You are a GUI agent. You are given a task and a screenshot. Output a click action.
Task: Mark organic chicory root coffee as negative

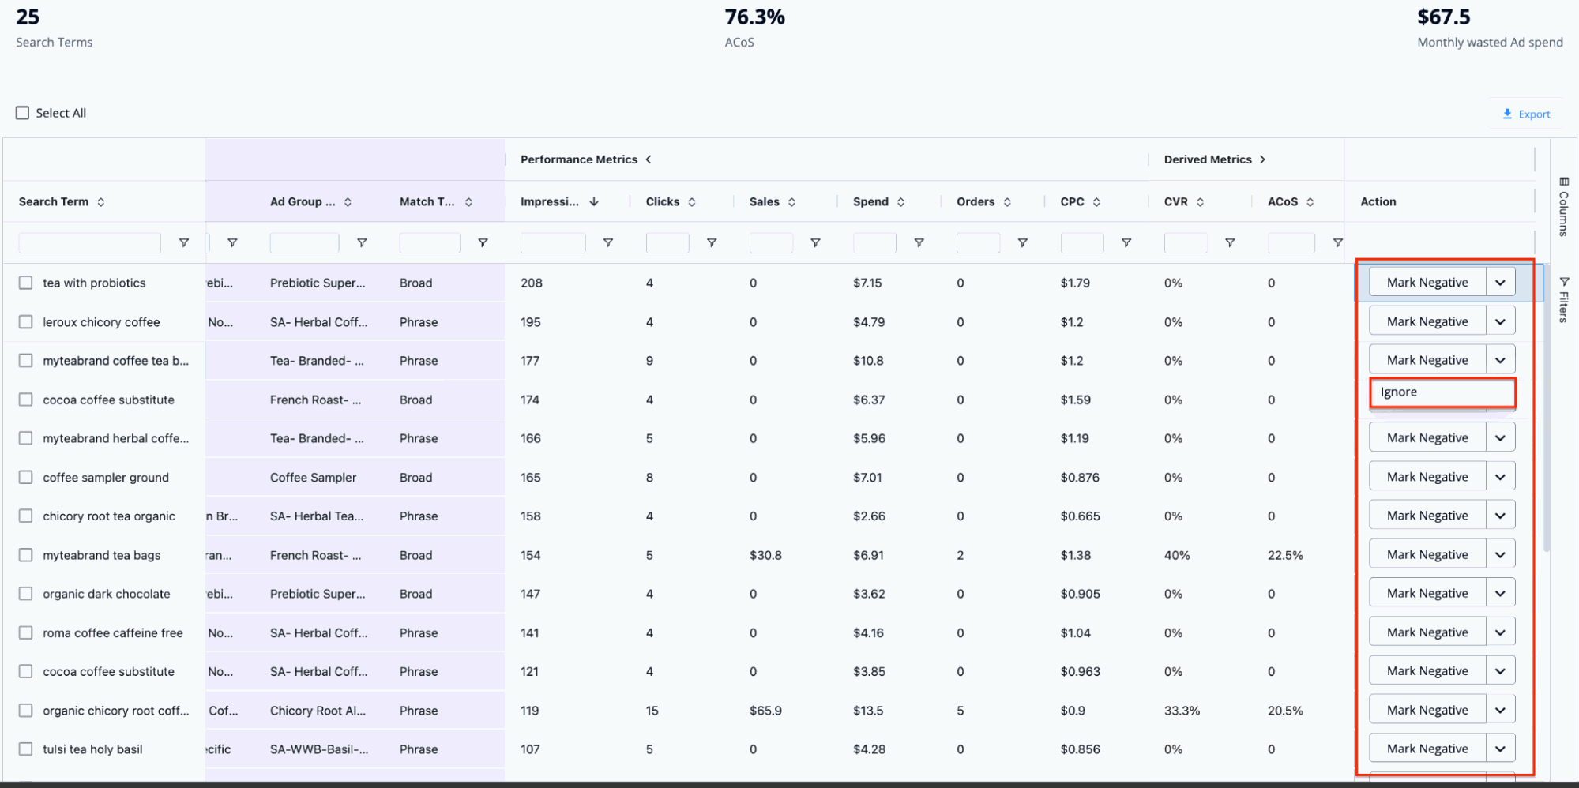1427,710
